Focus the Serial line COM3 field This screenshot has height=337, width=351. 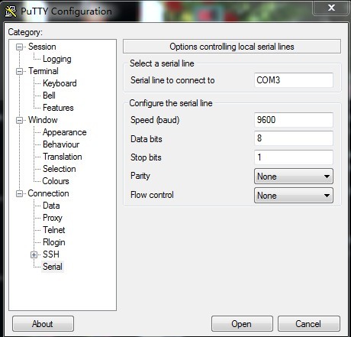[x=294, y=80]
